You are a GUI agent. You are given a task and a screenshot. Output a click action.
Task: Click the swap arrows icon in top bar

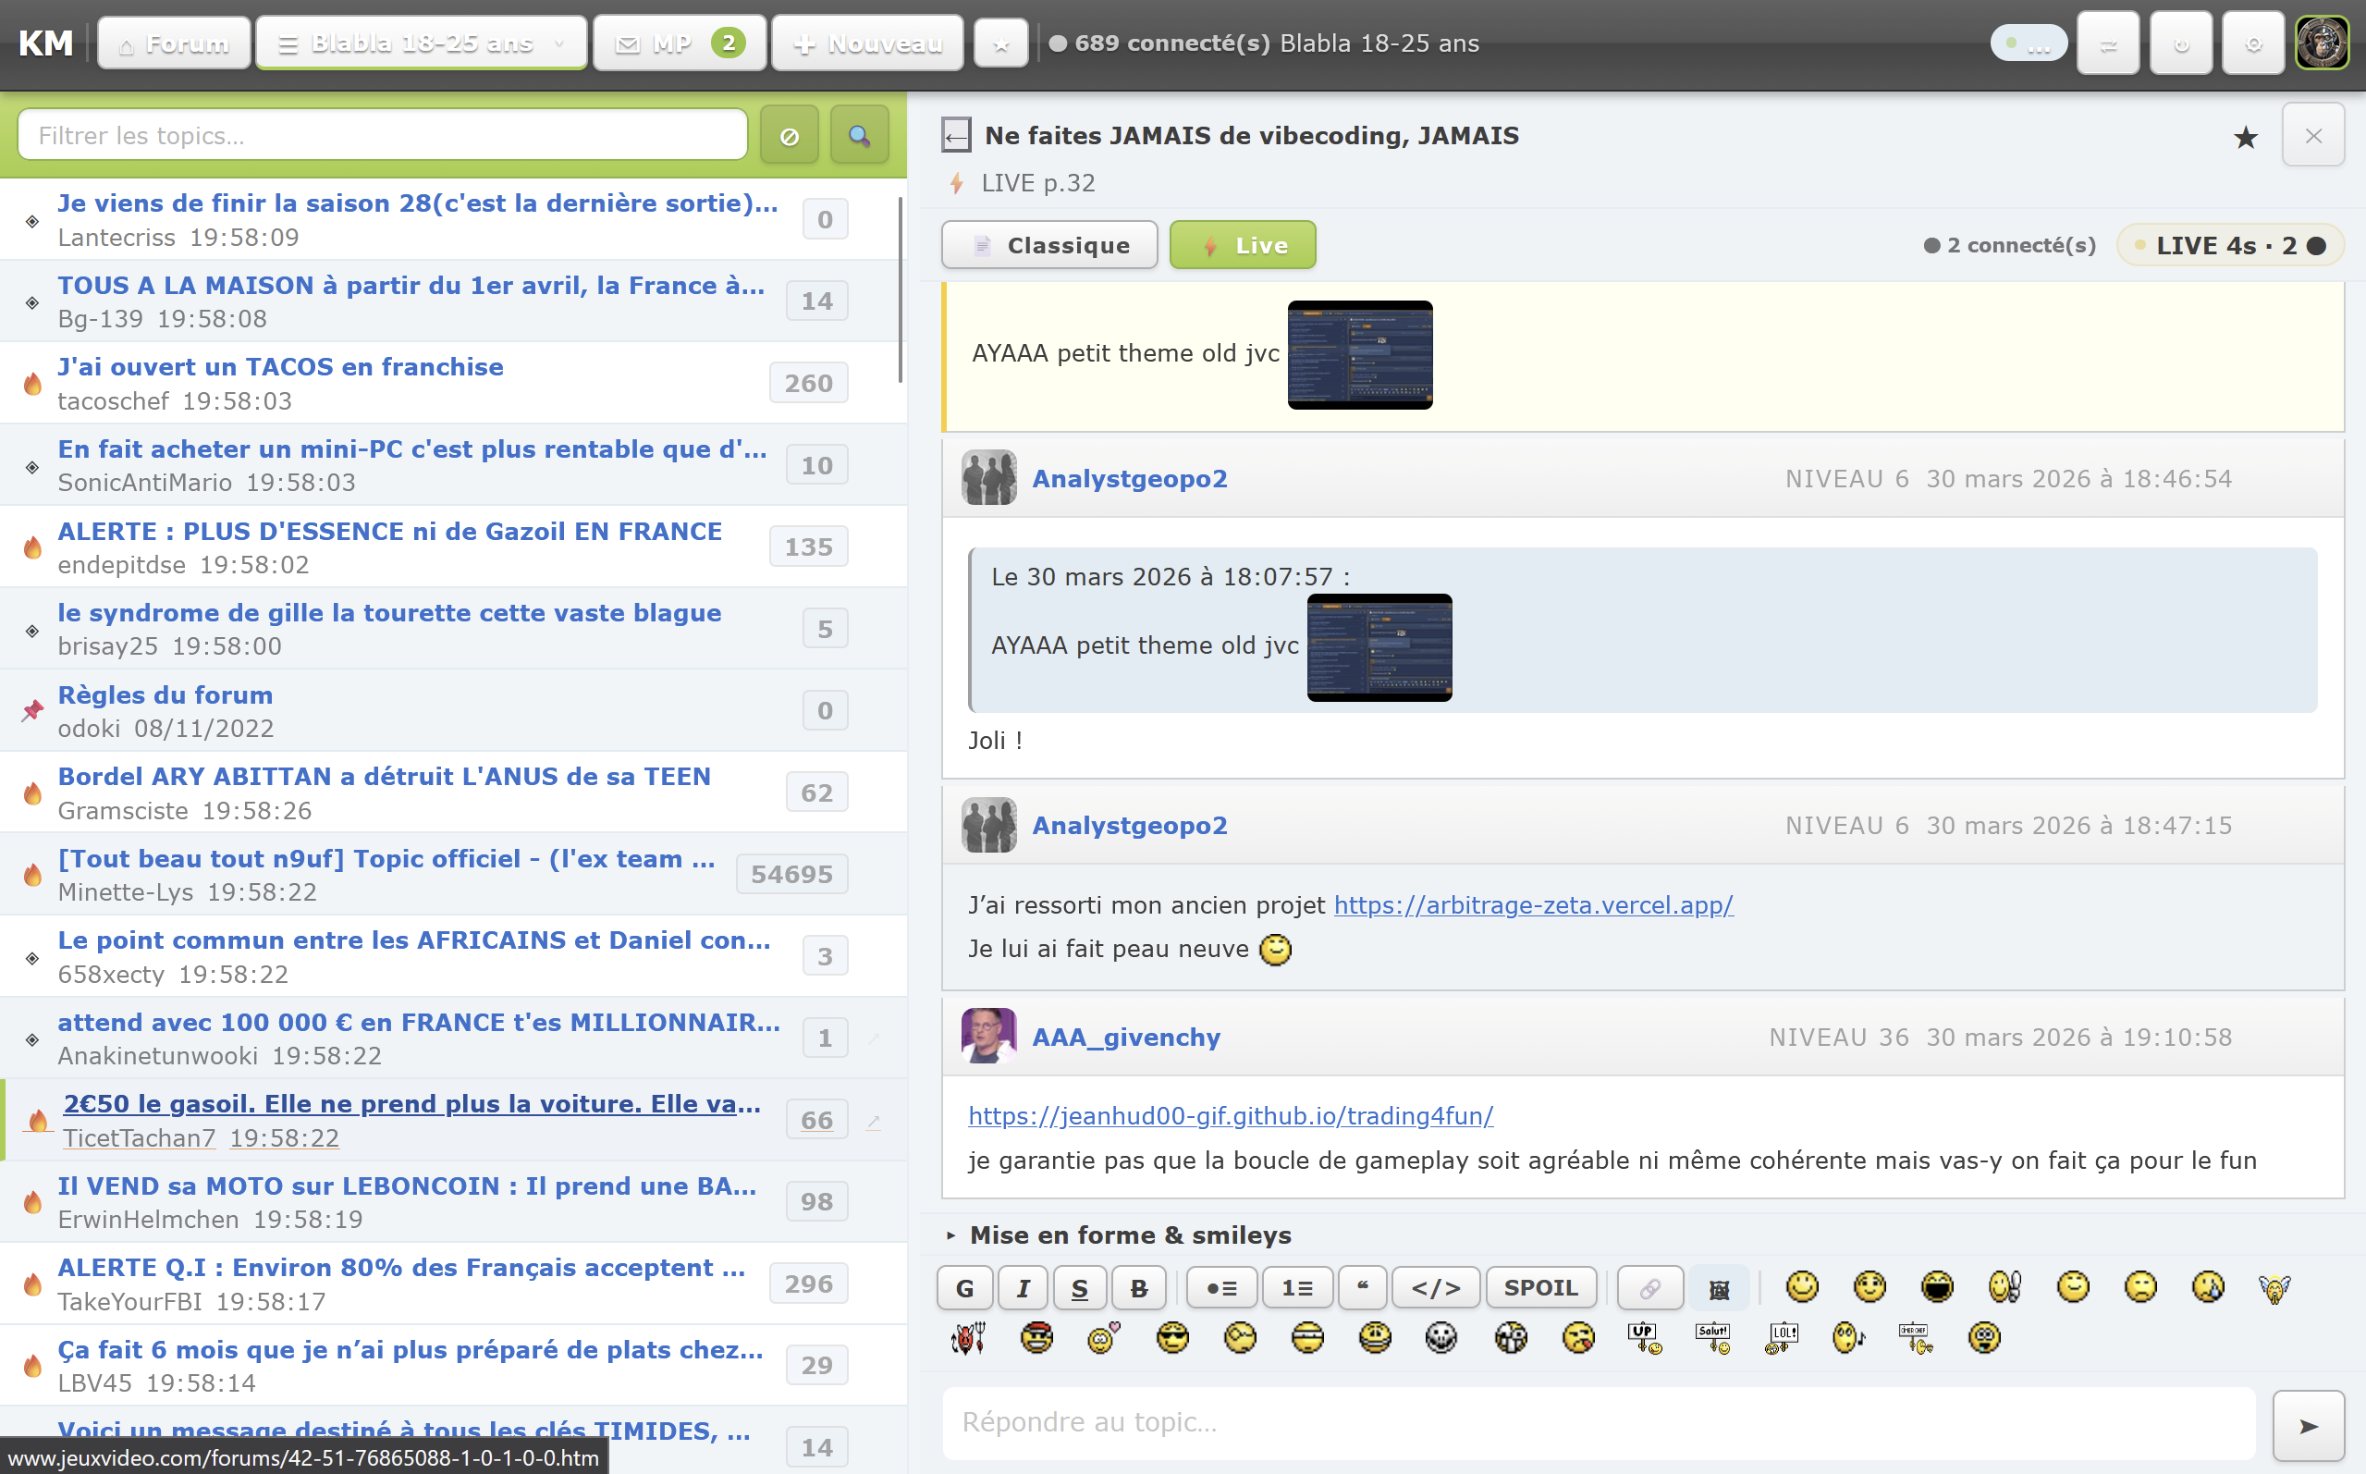pos(2108,43)
